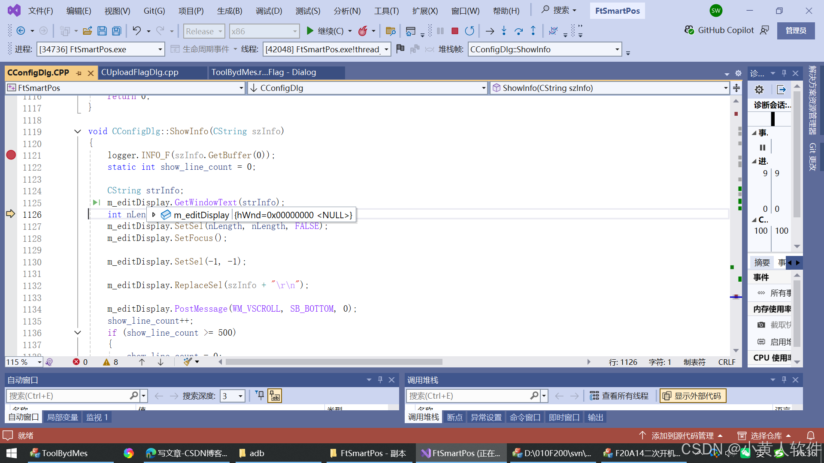Collapse the ShowInfo function at line 1119
This screenshot has height=463, width=824.
[78, 132]
